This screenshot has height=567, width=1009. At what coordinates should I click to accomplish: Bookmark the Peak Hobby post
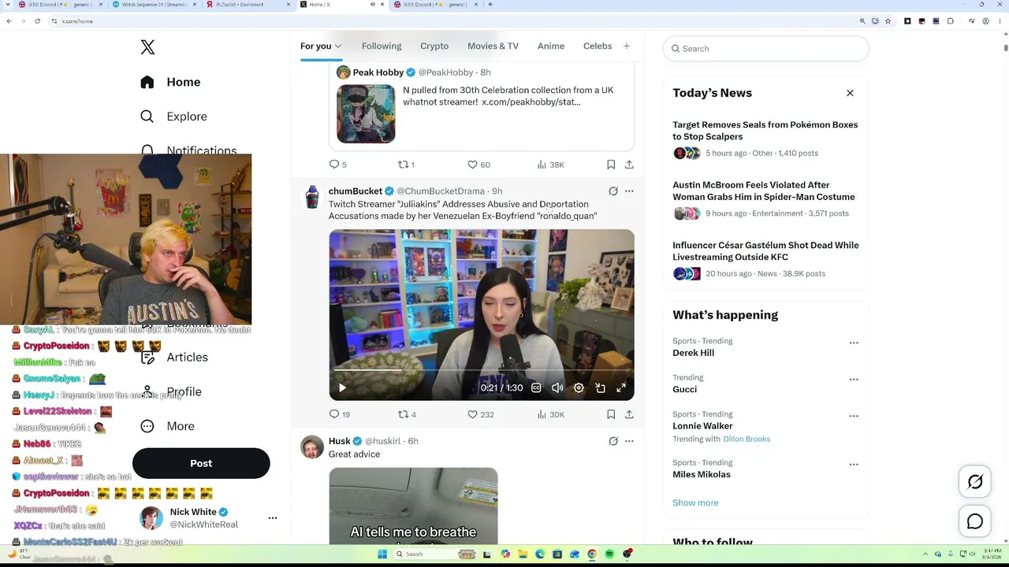pos(611,165)
